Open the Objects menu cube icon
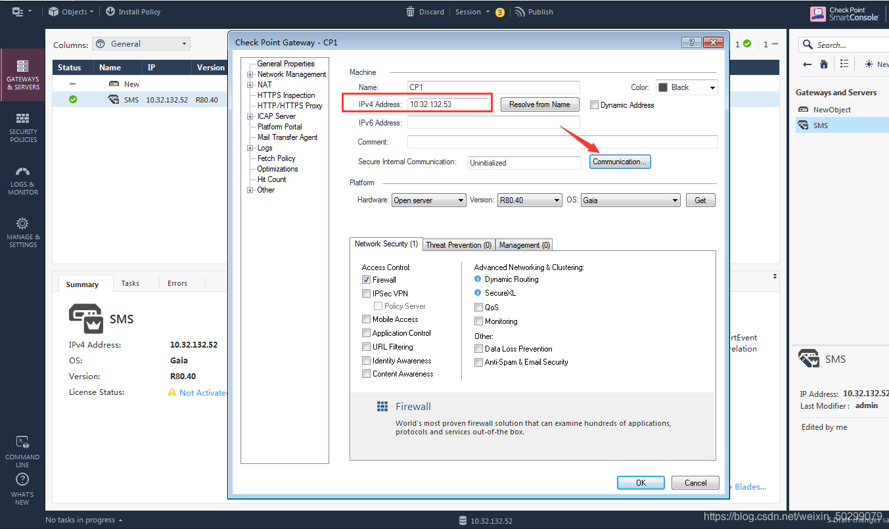Viewport: 889px width, 529px height. 54,12
